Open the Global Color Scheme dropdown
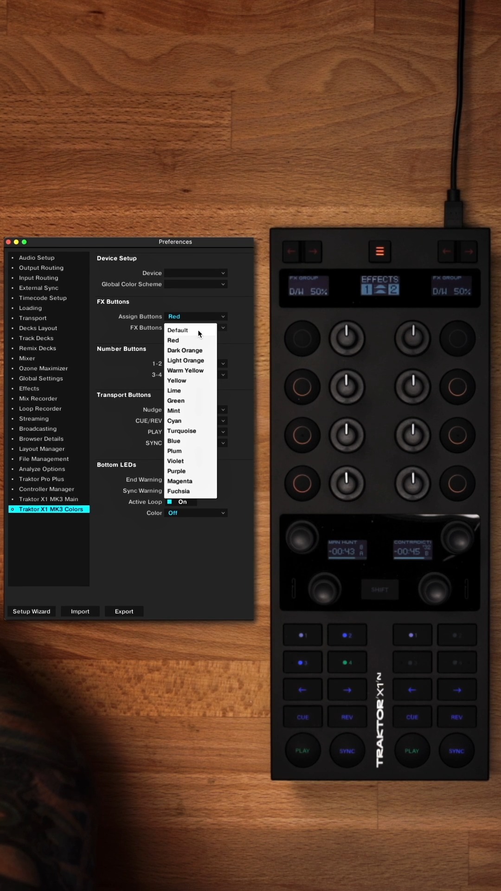 point(196,284)
